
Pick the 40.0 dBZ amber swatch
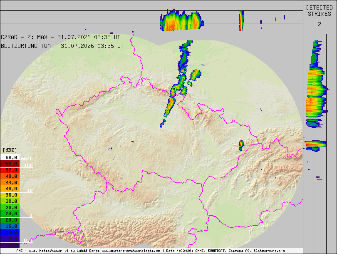(10, 189)
